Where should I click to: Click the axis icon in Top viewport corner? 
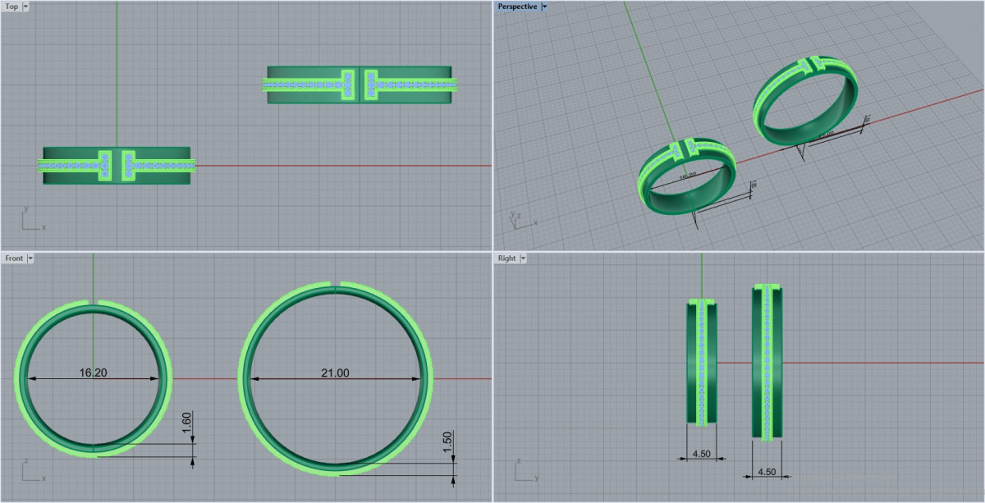point(33,220)
